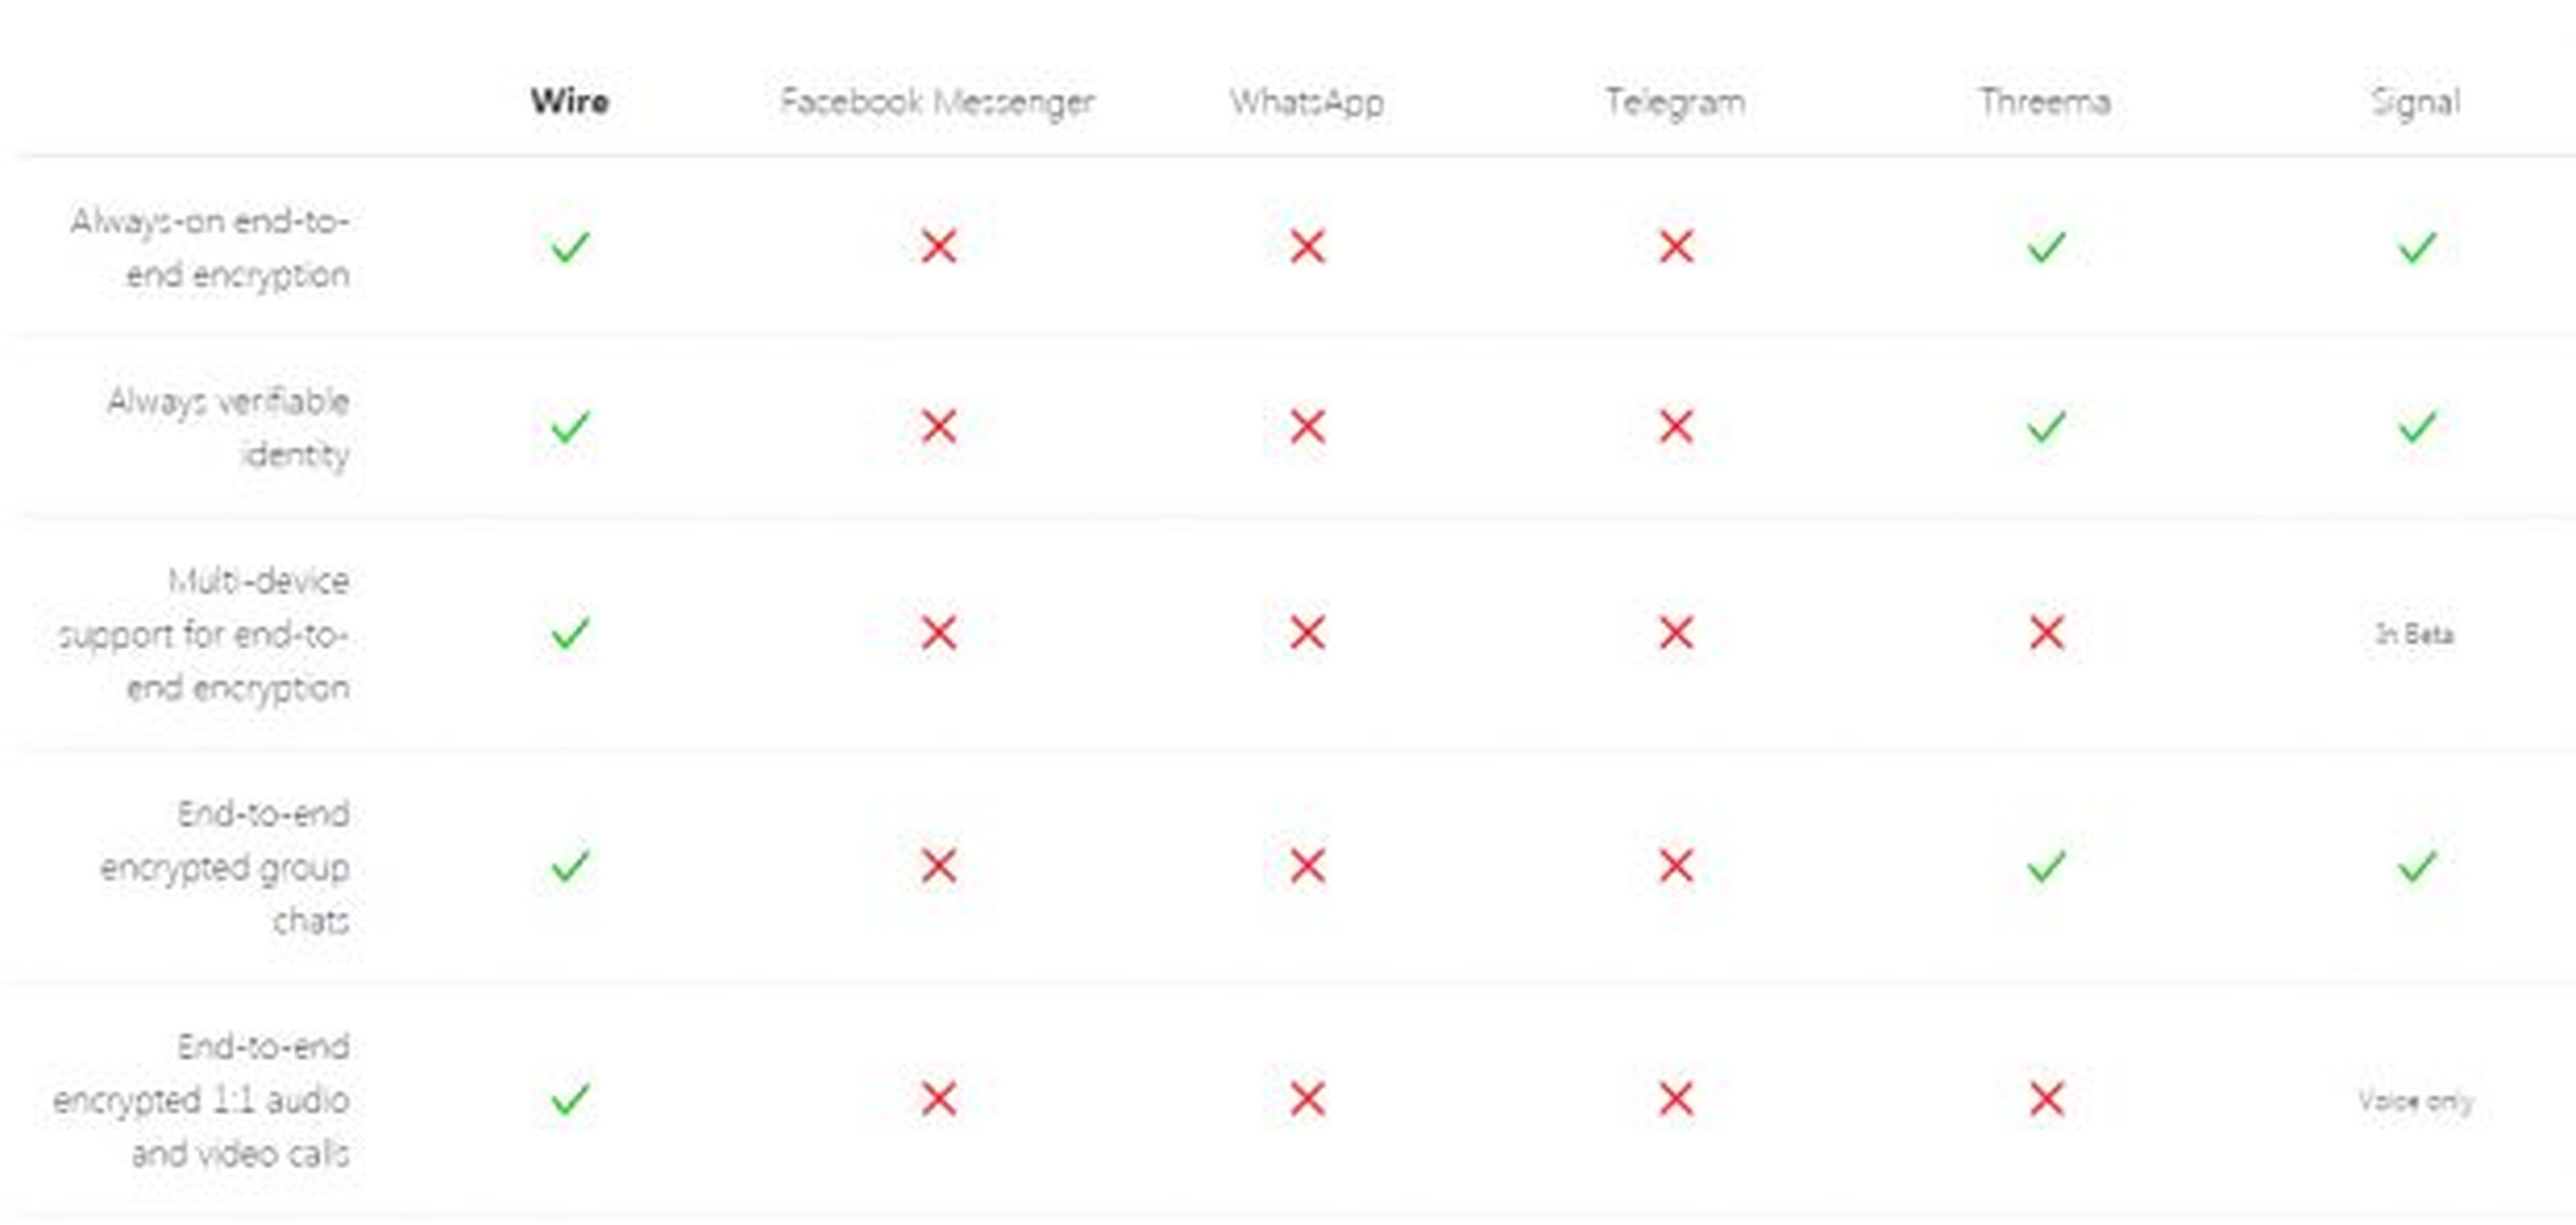Screen dimensions: 2576x1225
Task: Click Threema's always-on encryption green checkmark
Action: click(x=2046, y=246)
